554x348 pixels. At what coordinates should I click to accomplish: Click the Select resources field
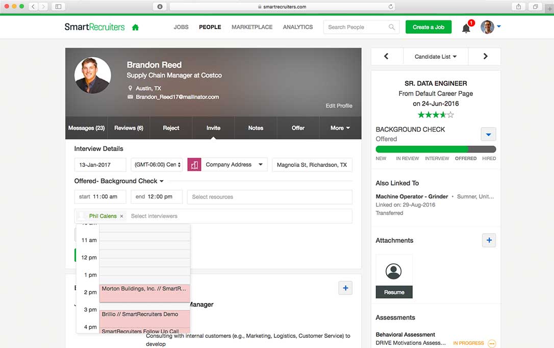tap(269, 197)
